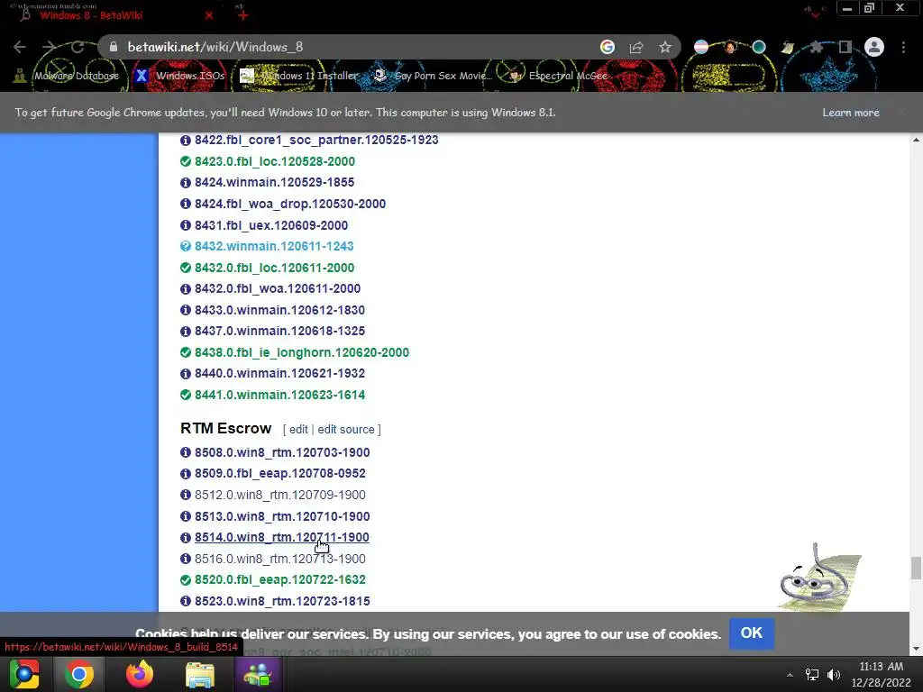Dismiss the Chrome update notice bar
Image resolution: width=923 pixels, height=692 pixels.
click(901, 113)
